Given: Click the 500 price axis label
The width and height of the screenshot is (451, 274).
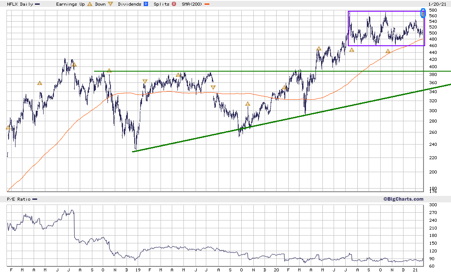Looking at the screenshot, I should tap(433, 33).
